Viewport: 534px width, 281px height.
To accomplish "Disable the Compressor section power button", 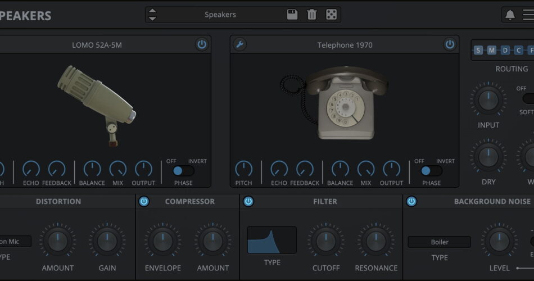I will point(144,201).
